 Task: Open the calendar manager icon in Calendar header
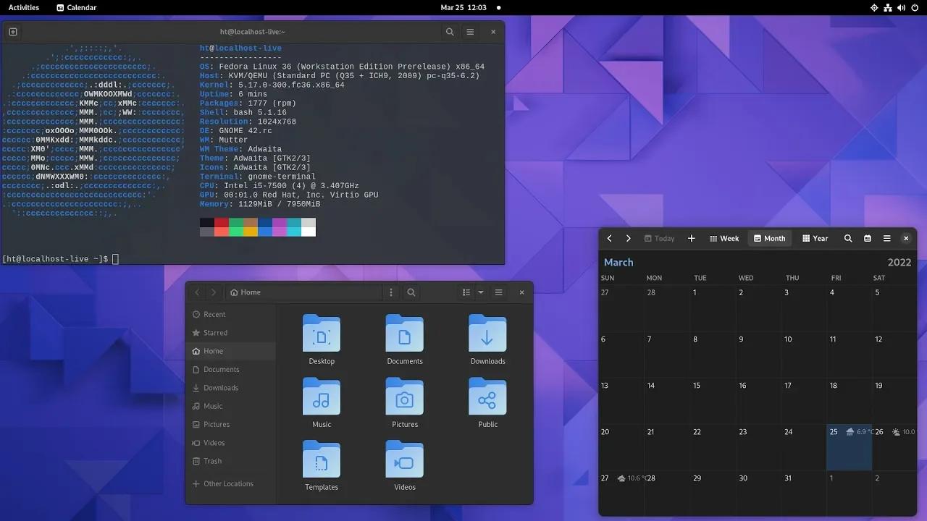tap(867, 238)
